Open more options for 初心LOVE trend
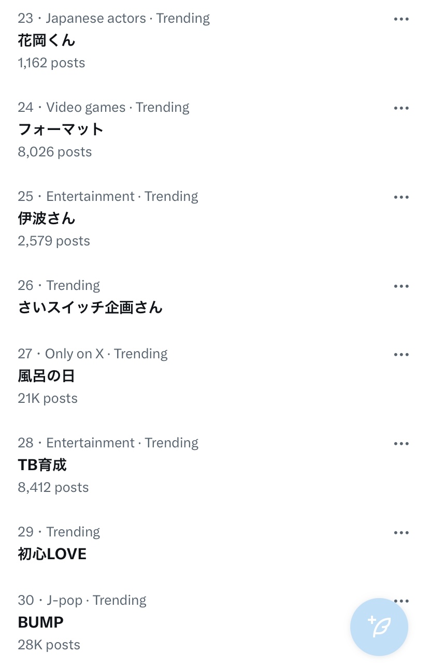 click(x=402, y=533)
